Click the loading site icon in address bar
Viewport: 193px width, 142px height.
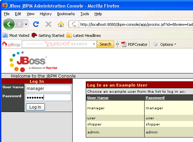pos(74,24)
